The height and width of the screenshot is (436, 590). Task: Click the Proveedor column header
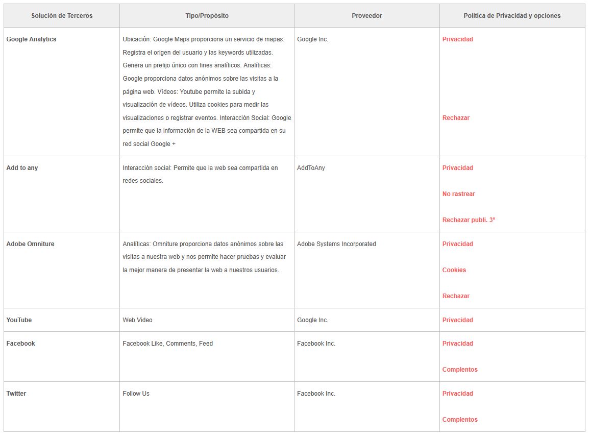tap(366, 16)
